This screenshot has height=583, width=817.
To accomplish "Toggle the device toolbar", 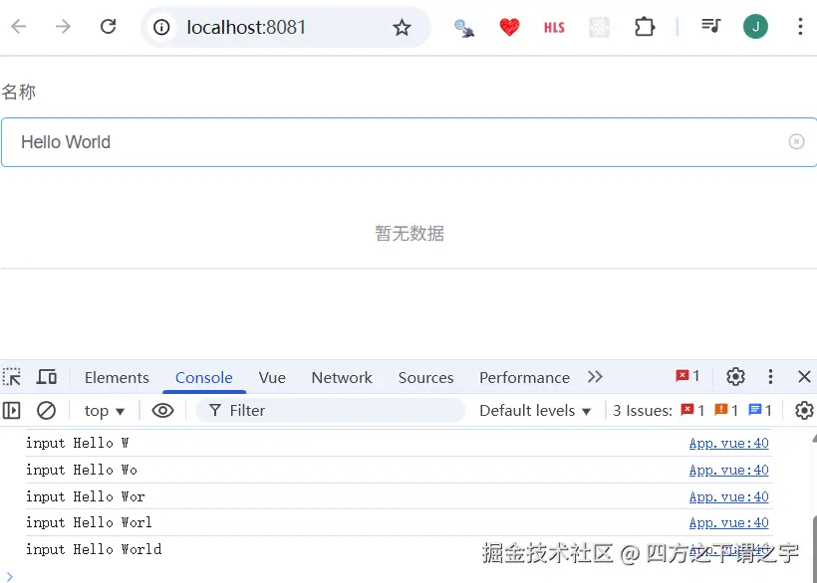I will pyautogui.click(x=47, y=376).
